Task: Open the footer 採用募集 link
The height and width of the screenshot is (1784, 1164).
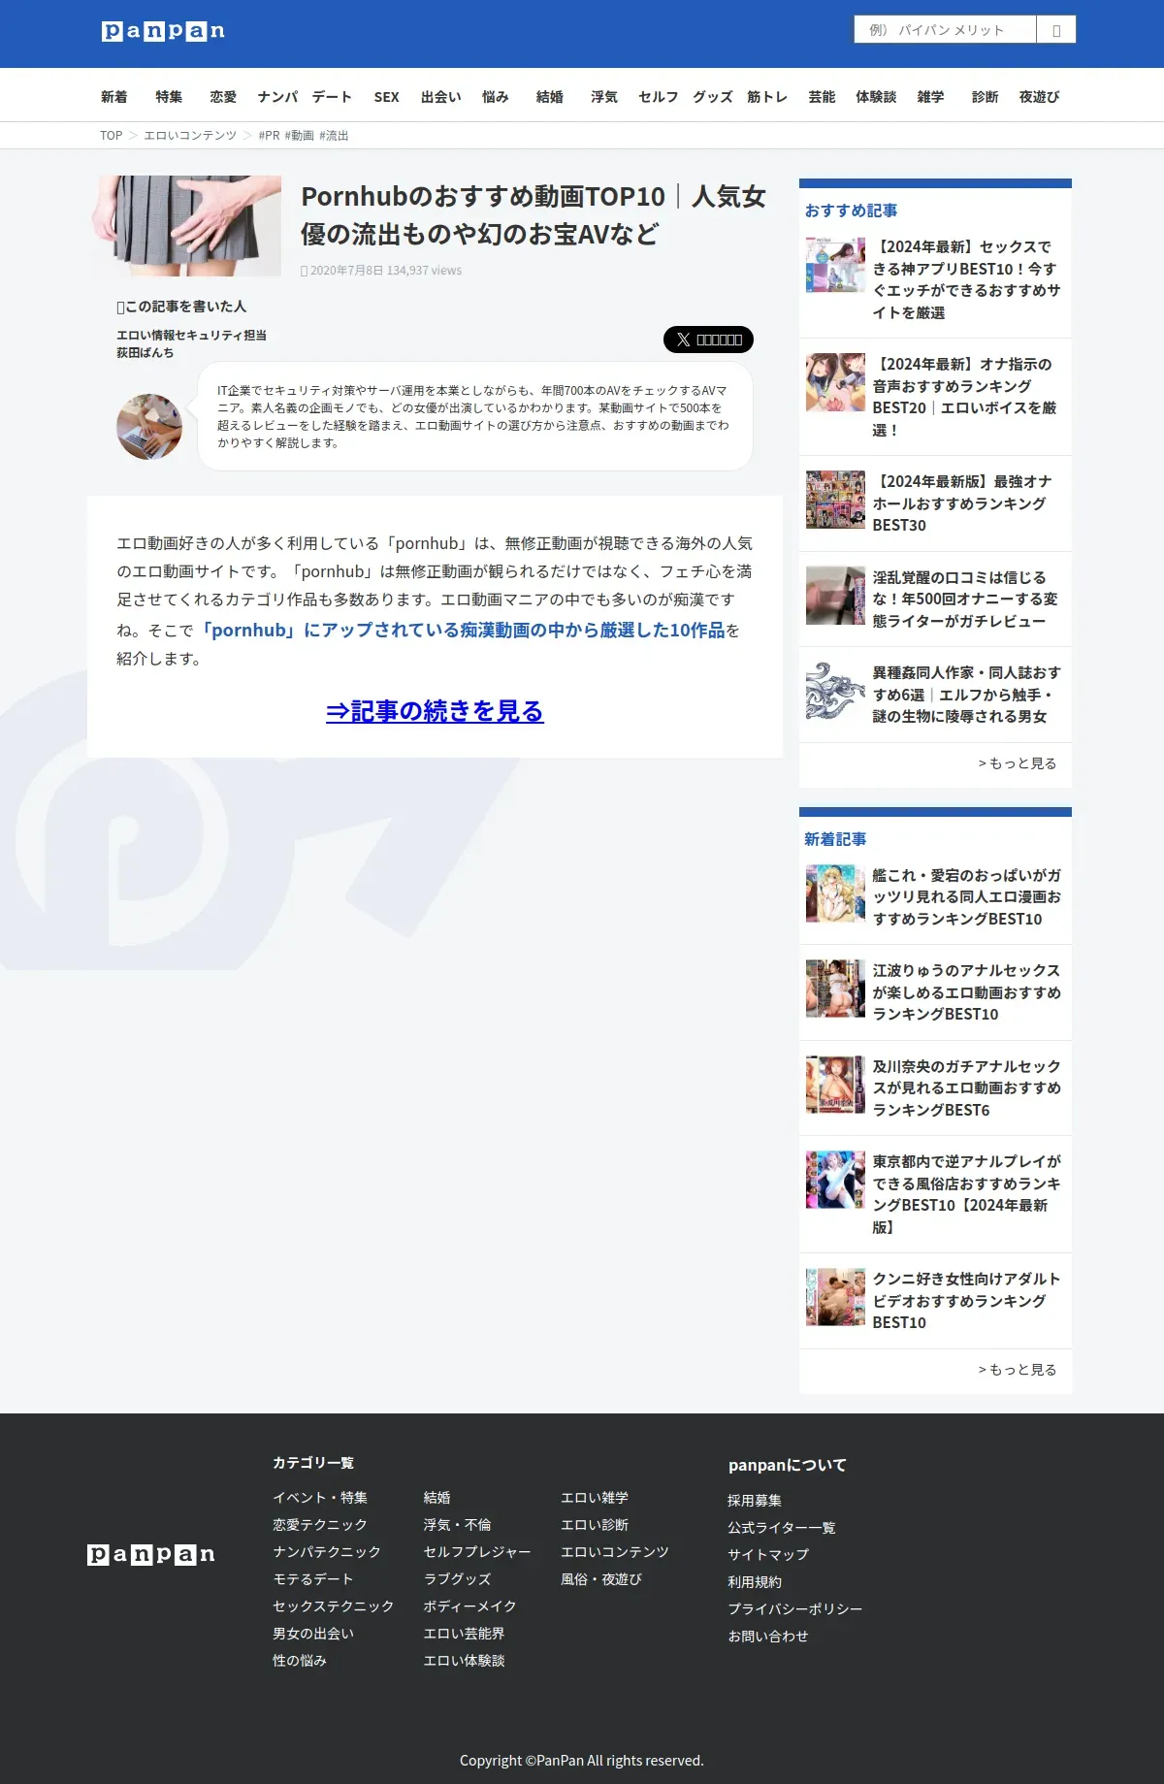Action: click(x=755, y=1501)
